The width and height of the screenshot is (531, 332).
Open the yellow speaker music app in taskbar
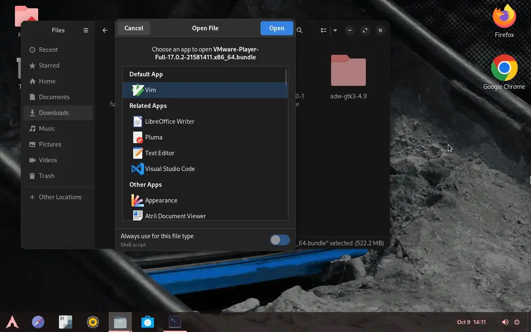click(x=93, y=322)
